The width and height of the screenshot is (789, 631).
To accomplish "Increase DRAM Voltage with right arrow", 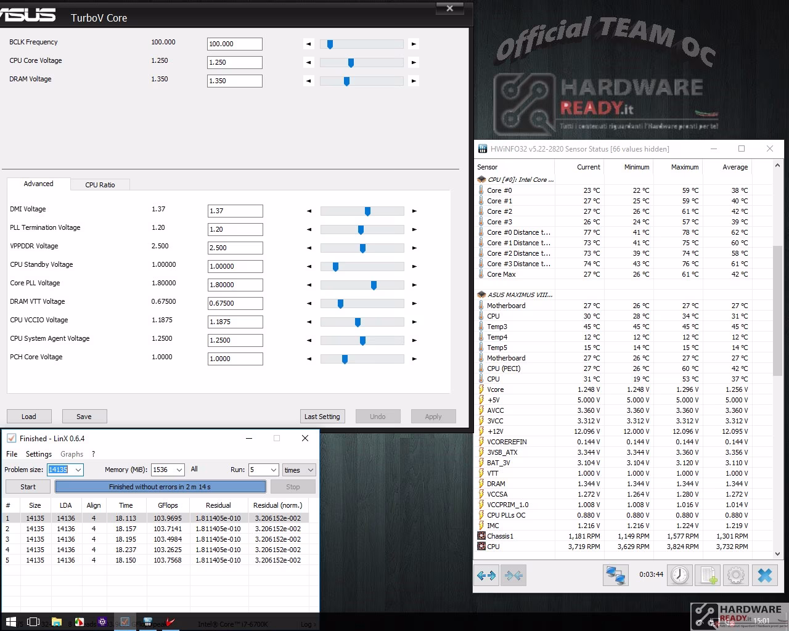I will point(414,81).
